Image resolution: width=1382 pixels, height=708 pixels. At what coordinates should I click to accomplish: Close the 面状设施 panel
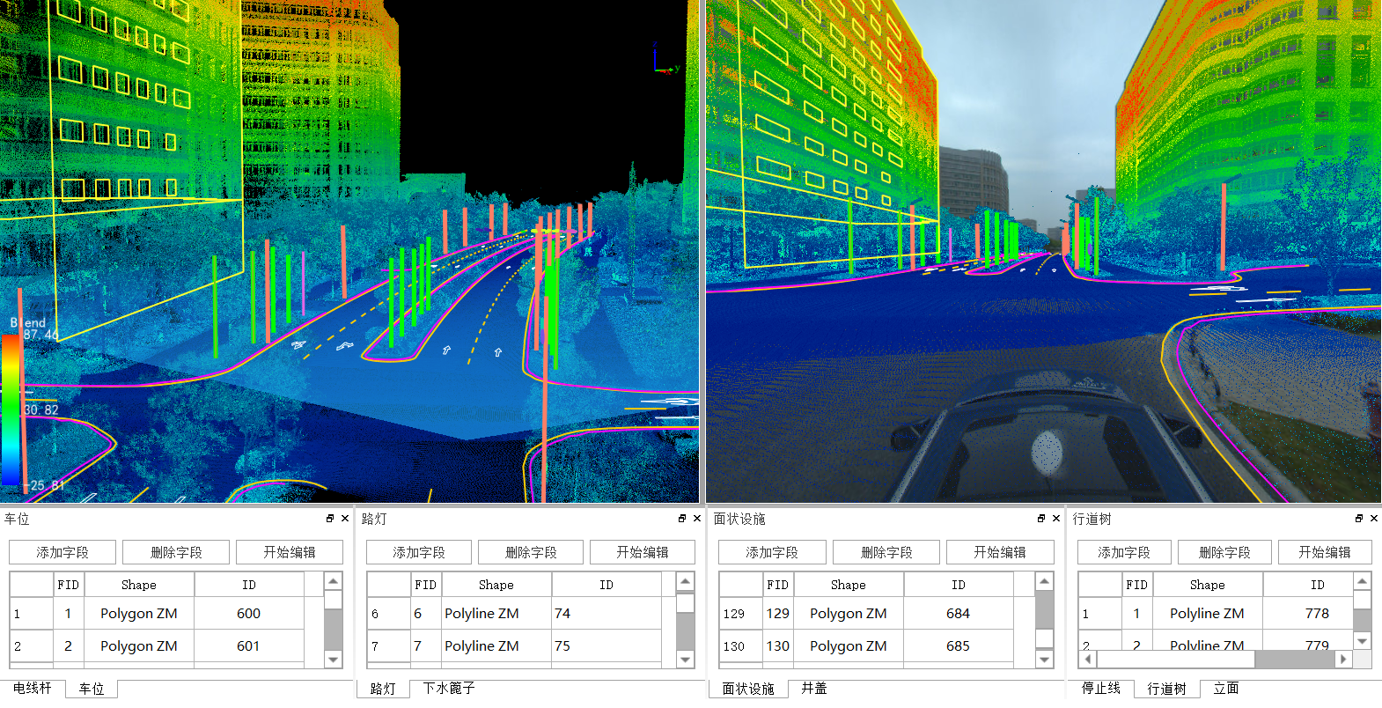click(x=1056, y=519)
